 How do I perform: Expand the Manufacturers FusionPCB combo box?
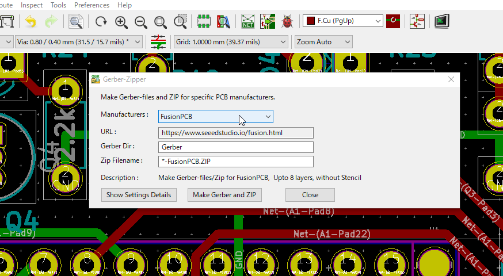coord(216,117)
